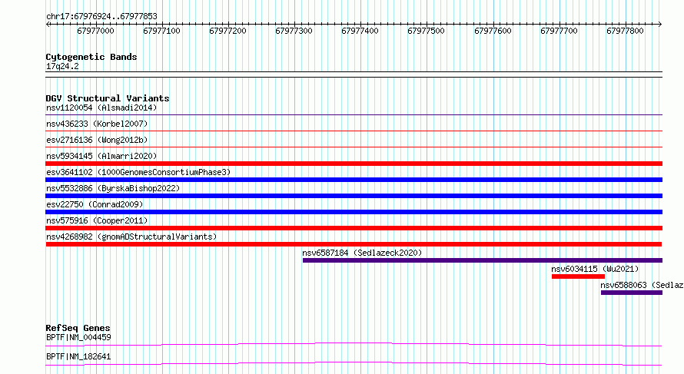Click ruler position 67977800
684x374 pixels.
coord(625,31)
